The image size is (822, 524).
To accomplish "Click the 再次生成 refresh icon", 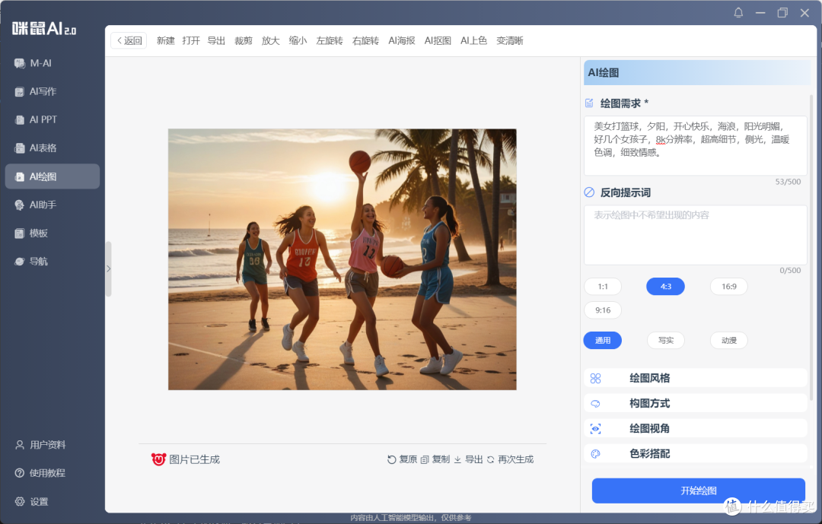I will pyautogui.click(x=491, y=459).
